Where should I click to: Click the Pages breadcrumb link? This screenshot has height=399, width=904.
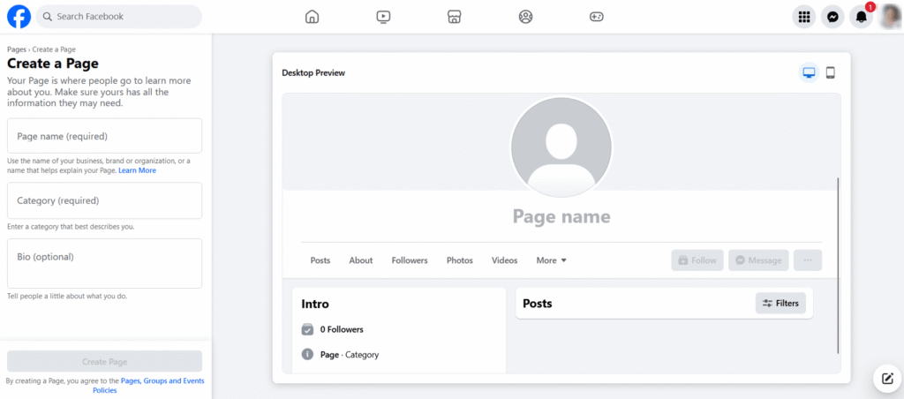click(x=17, y=49)
